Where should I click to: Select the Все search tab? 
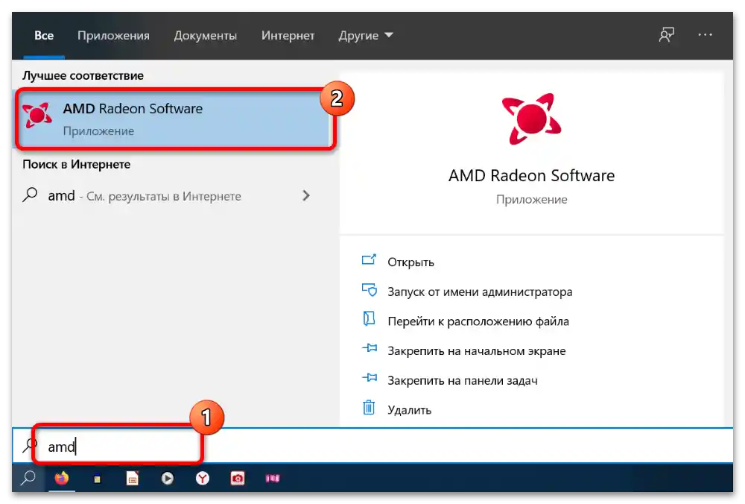pos(44,36)
